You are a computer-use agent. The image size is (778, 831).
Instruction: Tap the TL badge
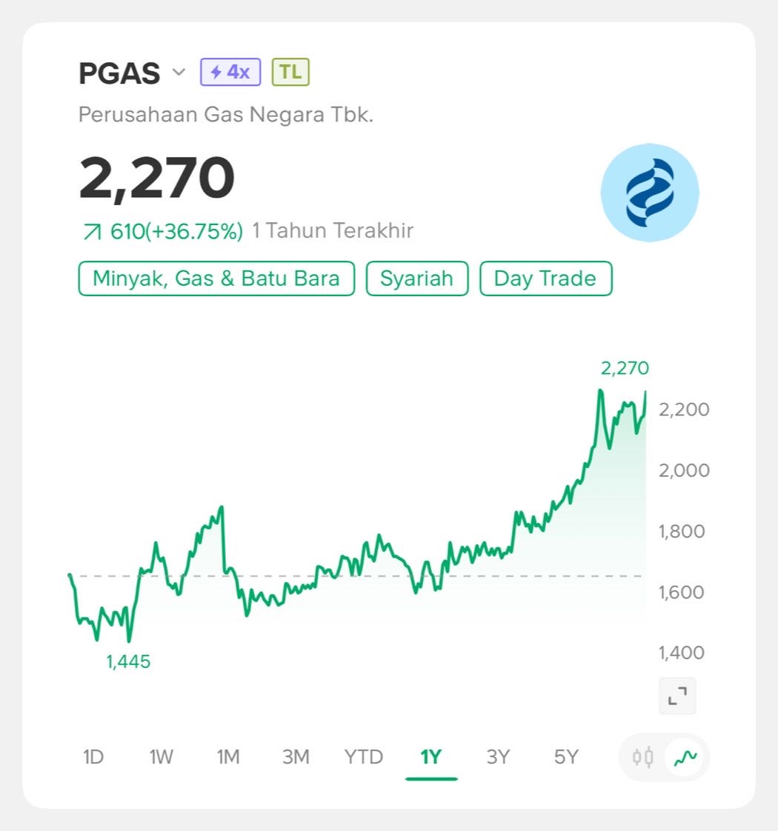tap(290, 73)
